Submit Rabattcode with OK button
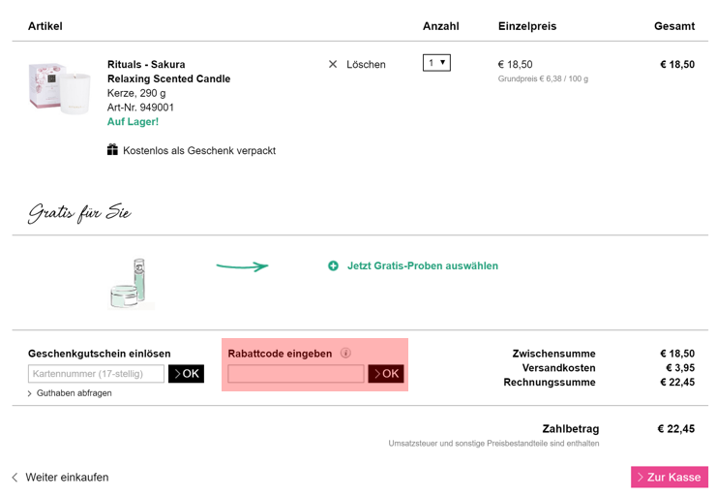This screenshot has height=496, width=716. pyautogui.click(x=386, y=374)
